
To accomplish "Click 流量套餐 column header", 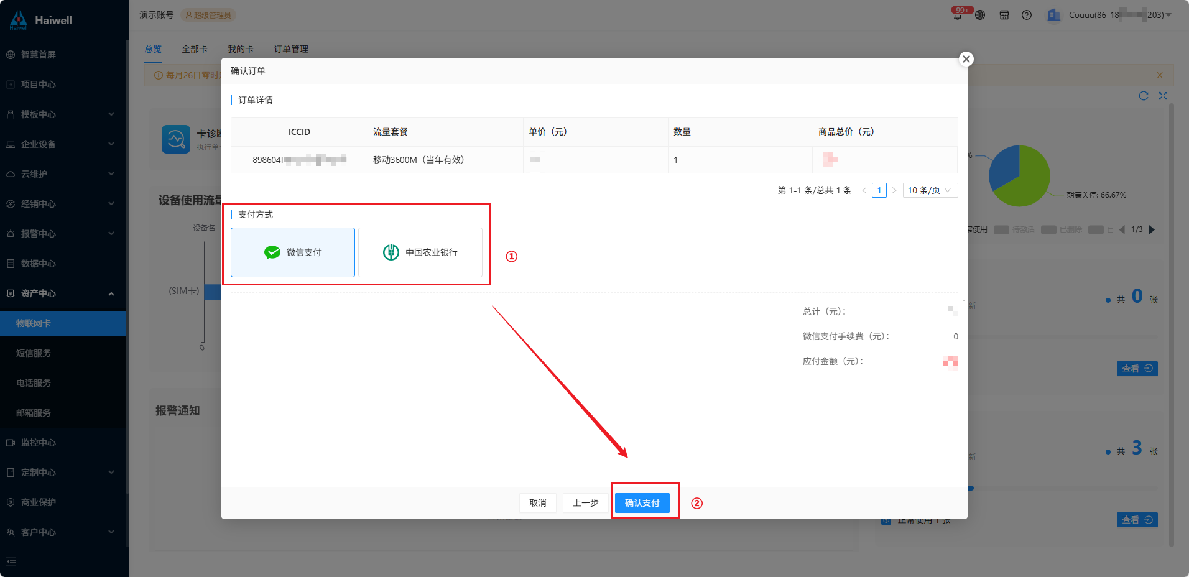I will (445, 132).
